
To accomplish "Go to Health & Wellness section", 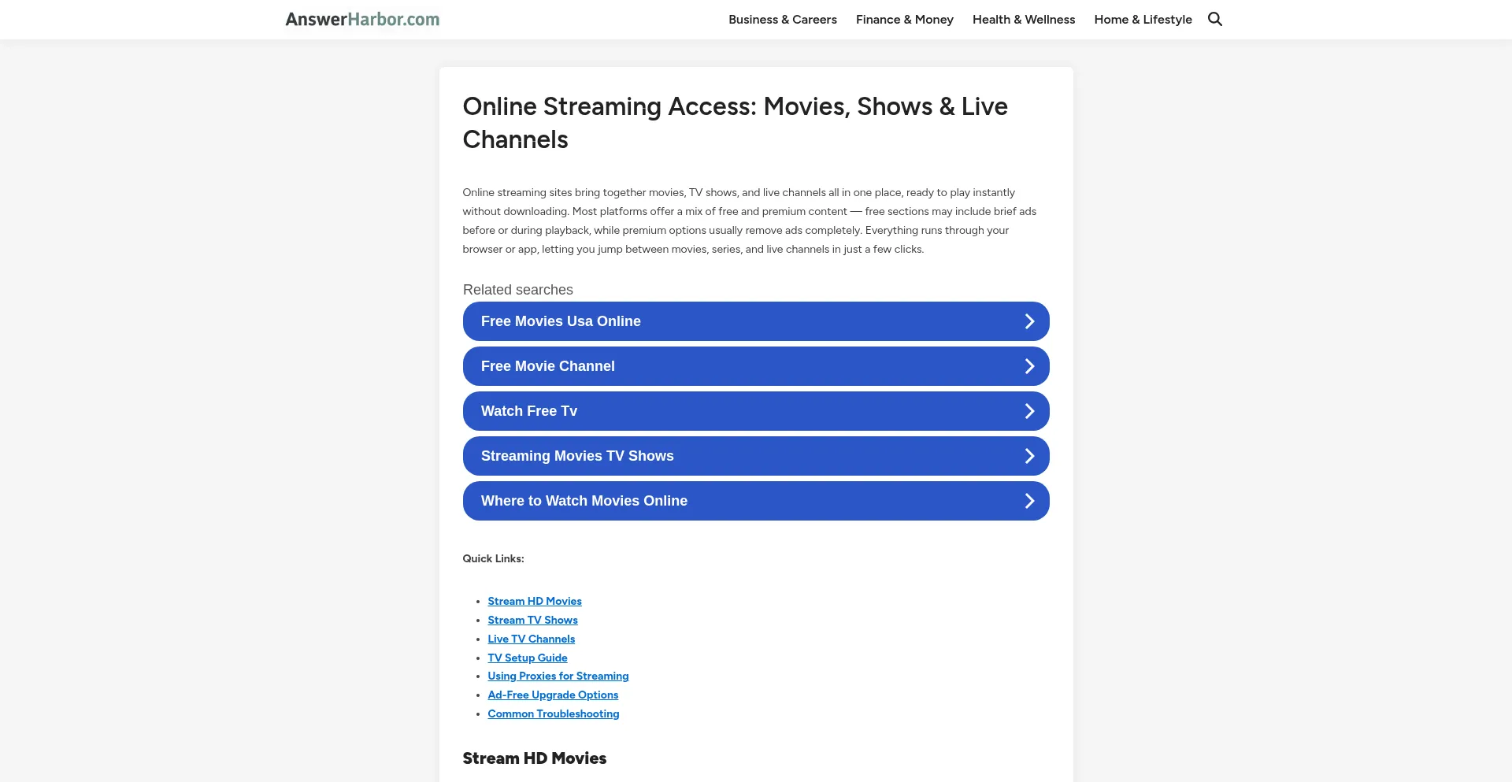I will (1023, 20).
